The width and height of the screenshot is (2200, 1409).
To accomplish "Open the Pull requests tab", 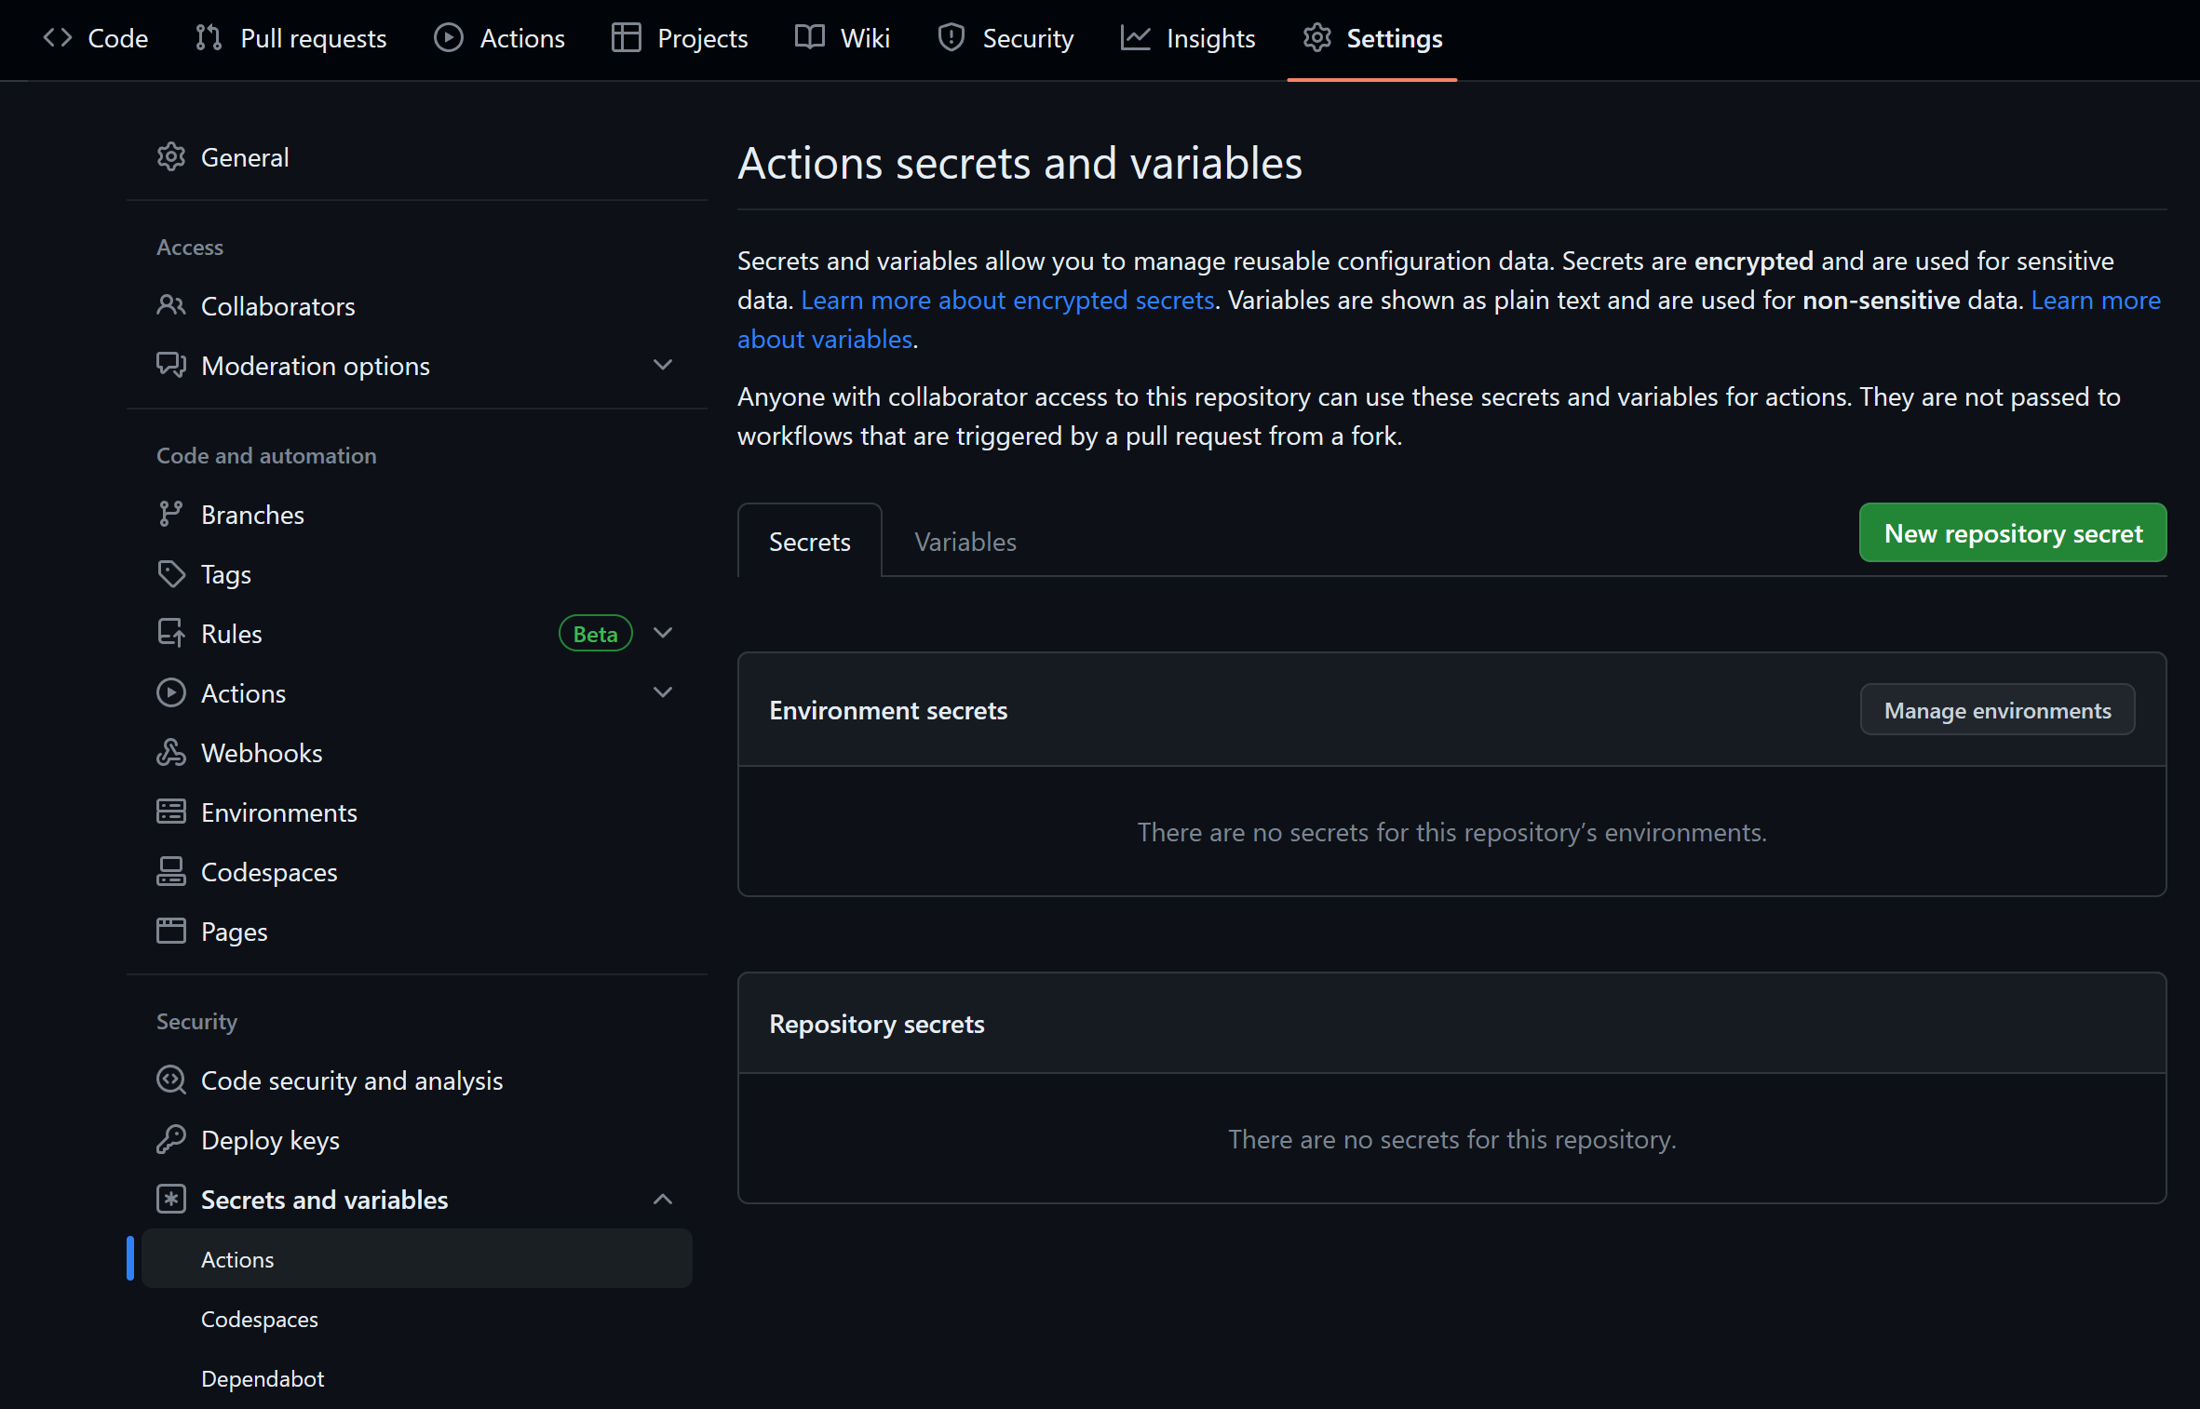I will point(290,38).
